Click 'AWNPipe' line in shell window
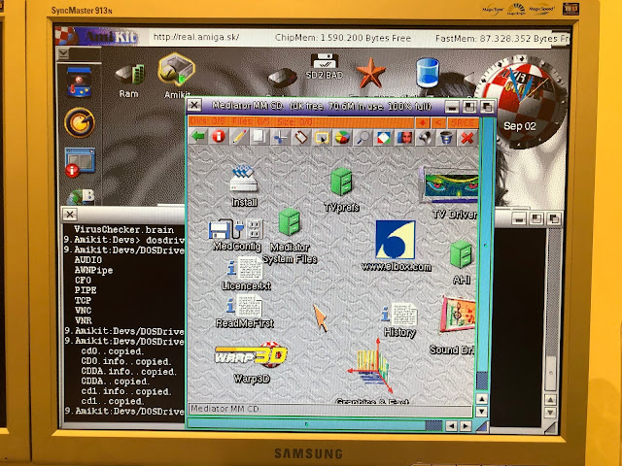Screen dimensions: 622x466 click(93, 270)
